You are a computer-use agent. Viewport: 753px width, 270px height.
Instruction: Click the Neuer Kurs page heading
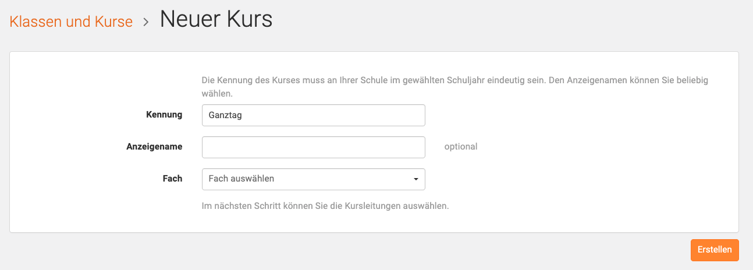point(216,20)
